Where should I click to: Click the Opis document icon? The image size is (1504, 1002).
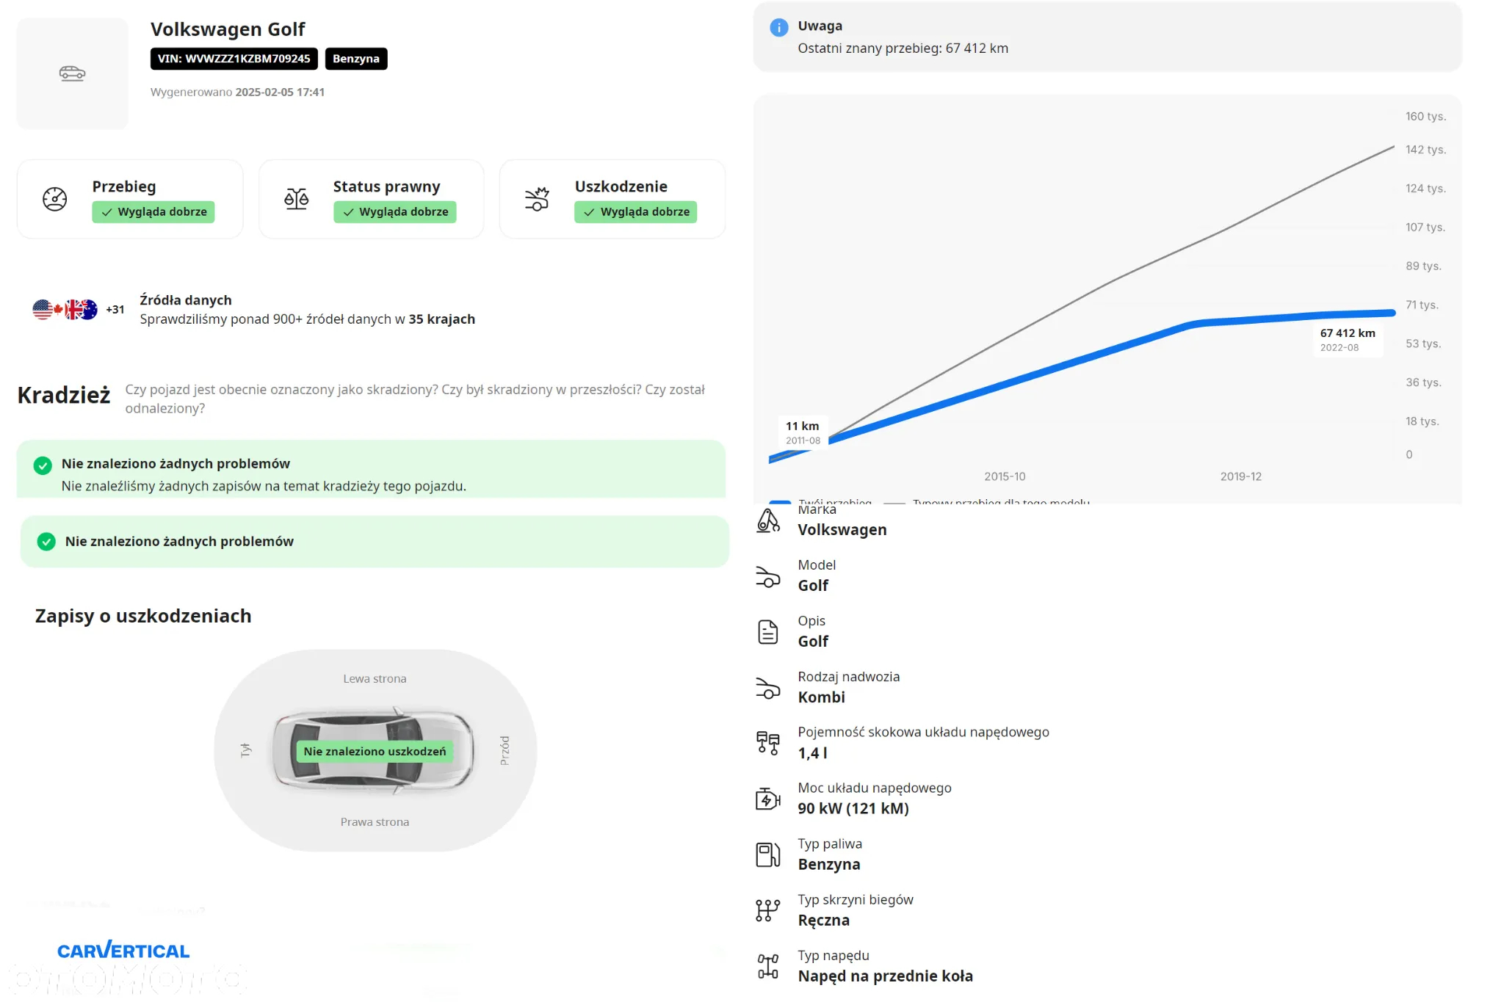click(768, 632)
